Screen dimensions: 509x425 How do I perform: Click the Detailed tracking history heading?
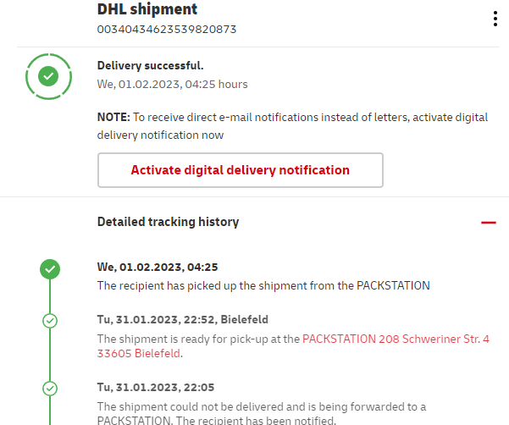point(168,222)
